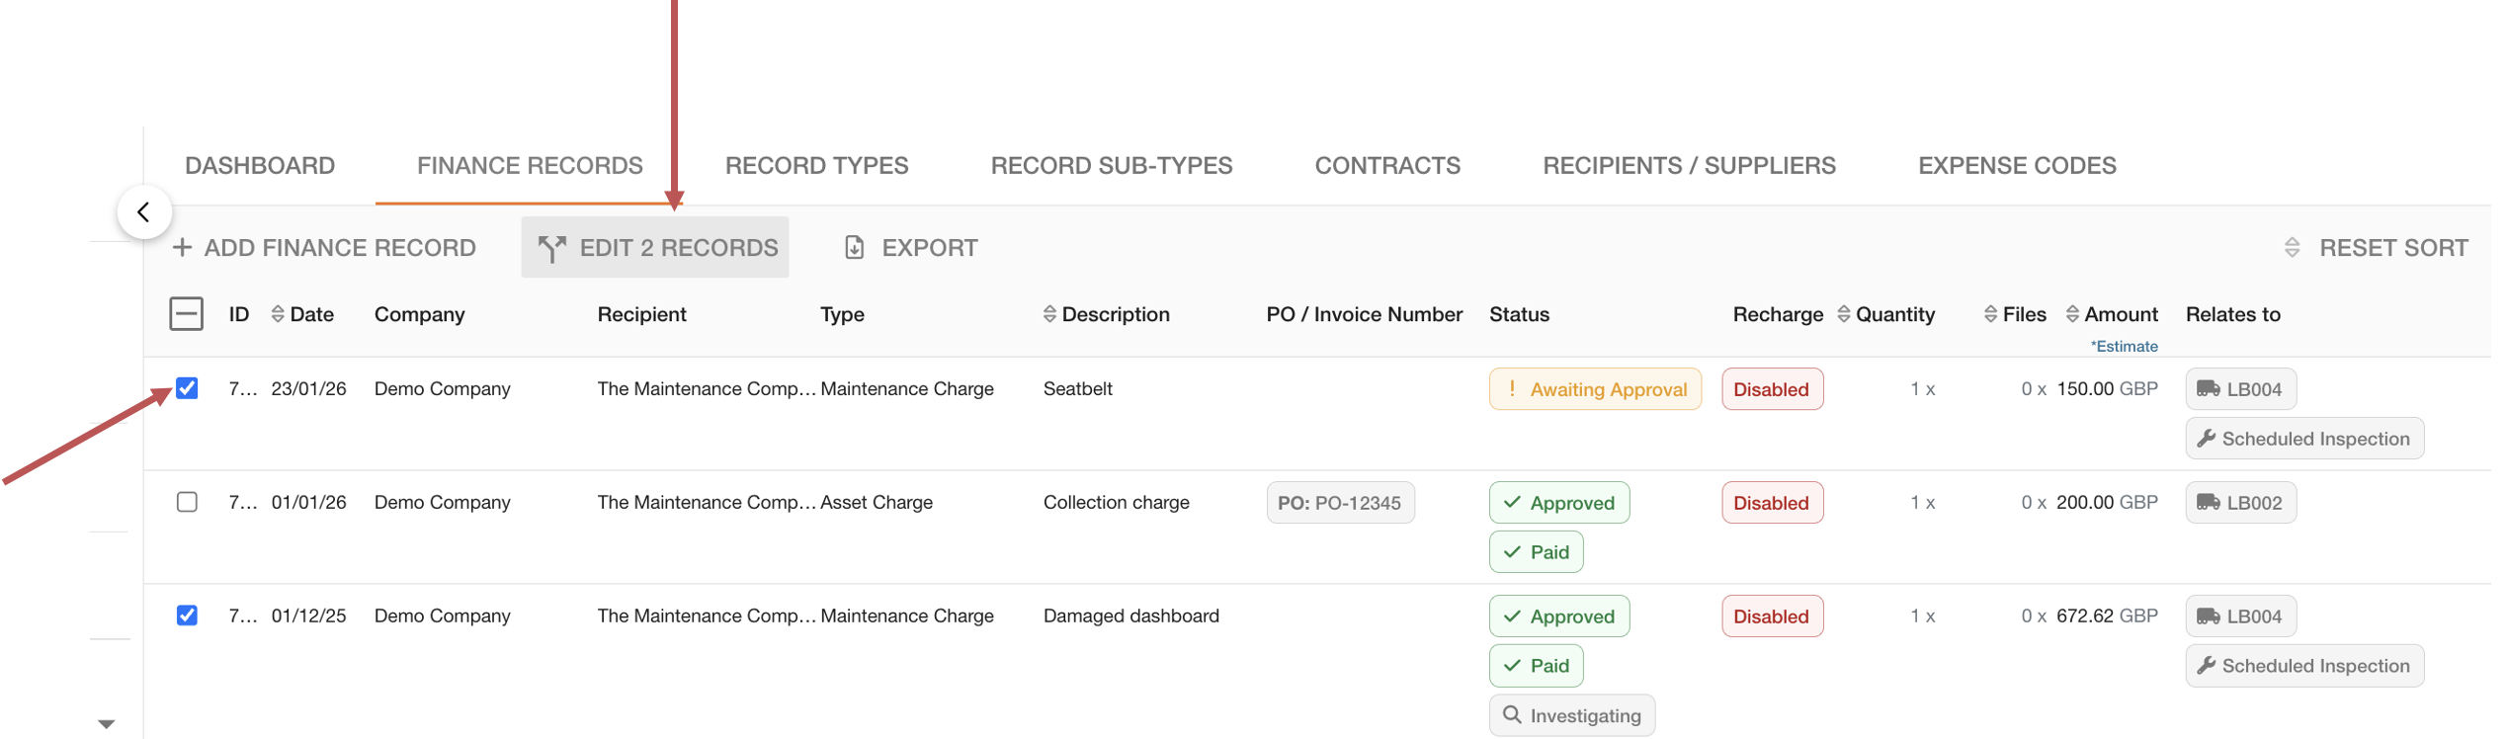The height and width of the screenshot is (739, 2508).
Task: Click the PO-12345 invoice number tag
Action: pos(1340,503)
